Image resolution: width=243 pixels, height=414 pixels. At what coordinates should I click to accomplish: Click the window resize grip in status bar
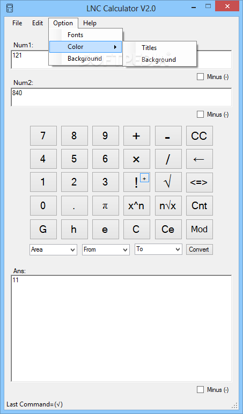(x=234, y=405)
